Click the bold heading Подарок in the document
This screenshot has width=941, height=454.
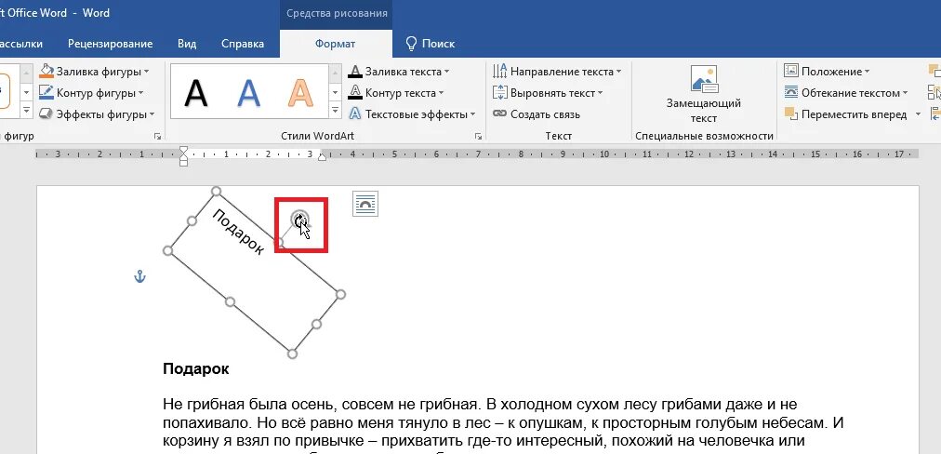(x=195, y=368)
